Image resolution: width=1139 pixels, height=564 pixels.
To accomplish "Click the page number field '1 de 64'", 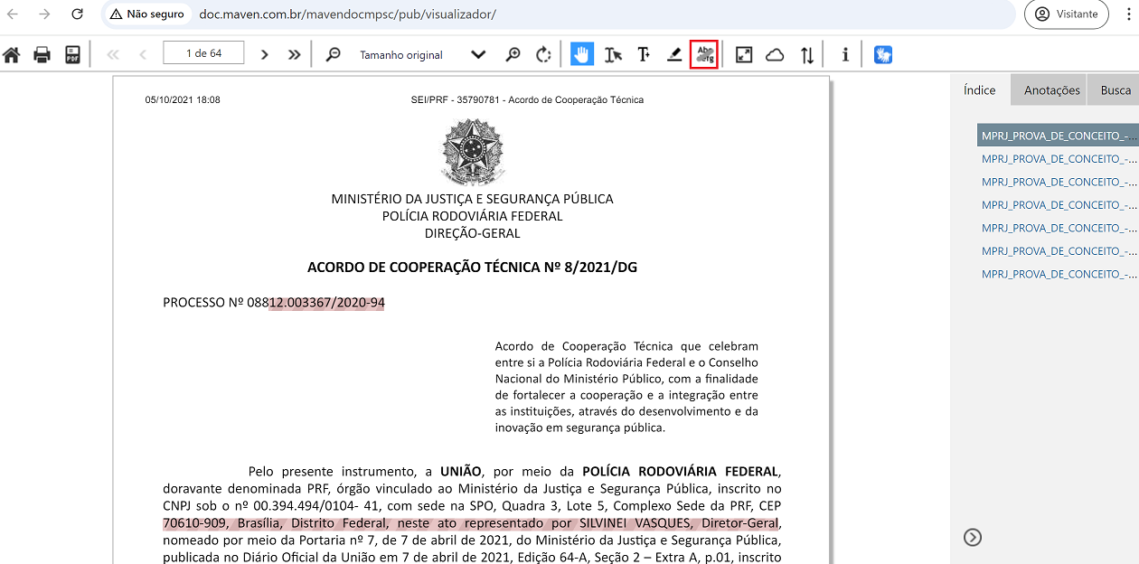I will (x=203, y=53).
